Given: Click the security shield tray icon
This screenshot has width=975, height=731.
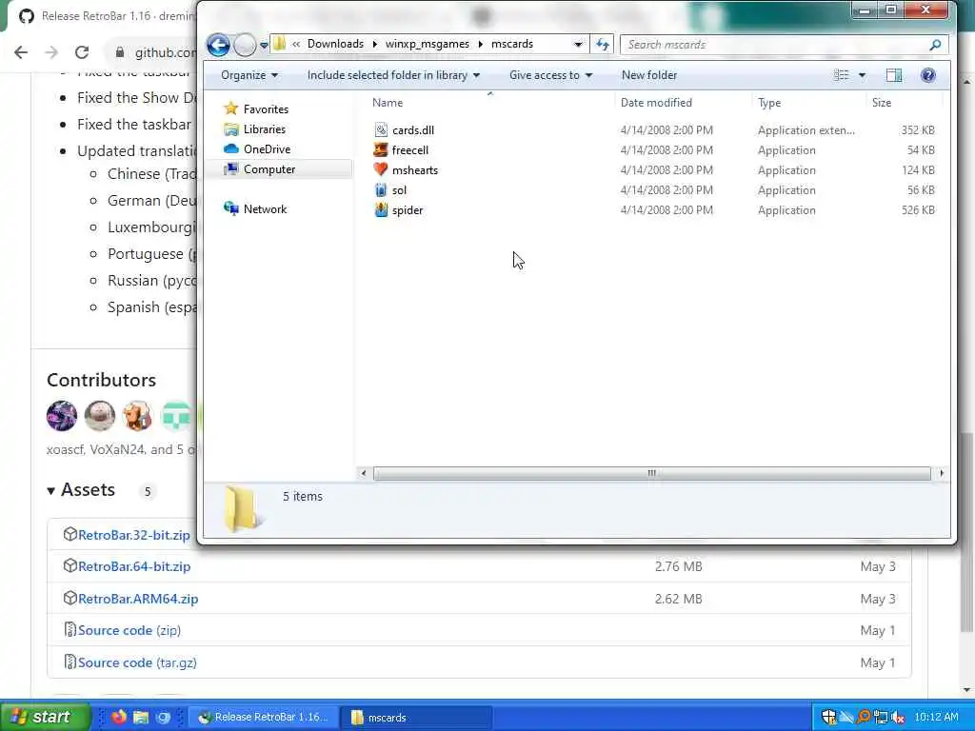Looking at the screenshot, I should pyautogui.click(x=829, y=717).
